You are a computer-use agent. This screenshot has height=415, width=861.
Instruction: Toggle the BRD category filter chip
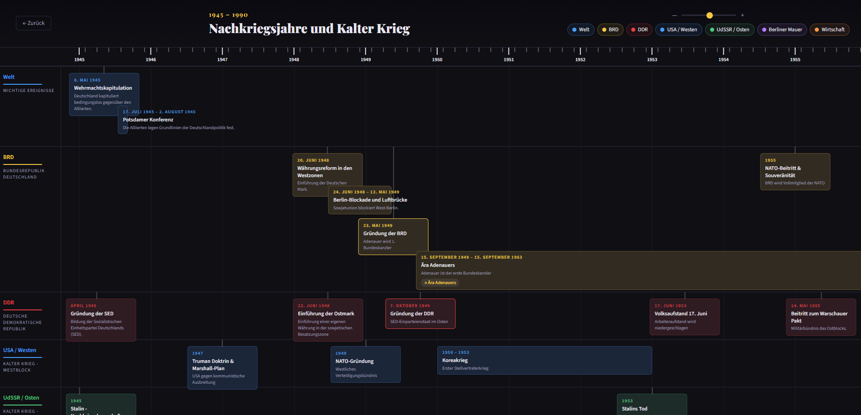(610, 30)
